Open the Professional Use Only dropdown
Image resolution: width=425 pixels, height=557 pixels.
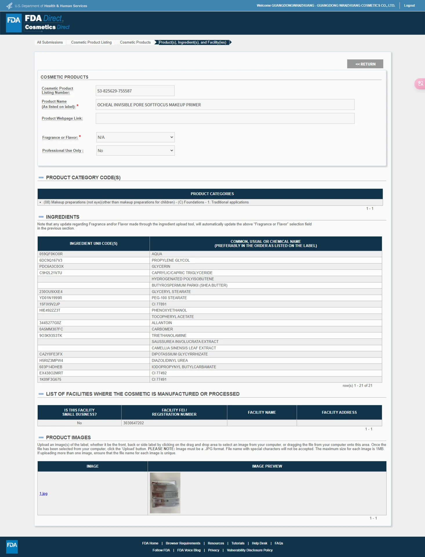pos(135,151)
